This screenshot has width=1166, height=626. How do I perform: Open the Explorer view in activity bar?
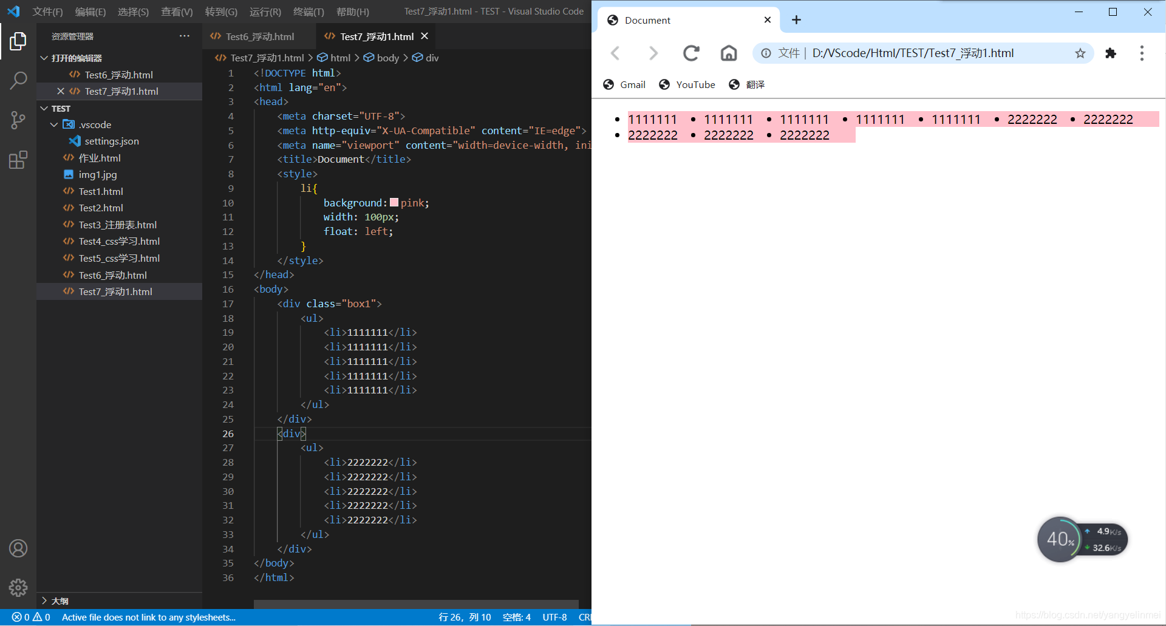pos(18,41)
